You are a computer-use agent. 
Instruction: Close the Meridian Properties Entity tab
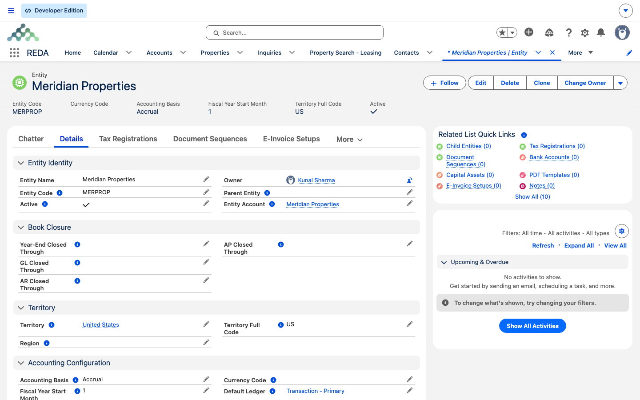552,52
